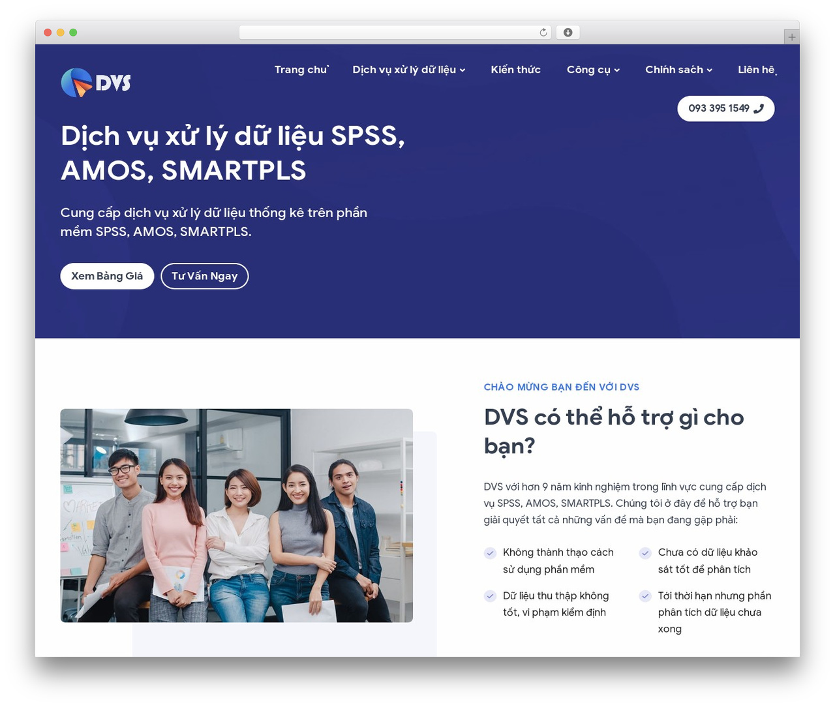Focus the browser address bar

395,33
